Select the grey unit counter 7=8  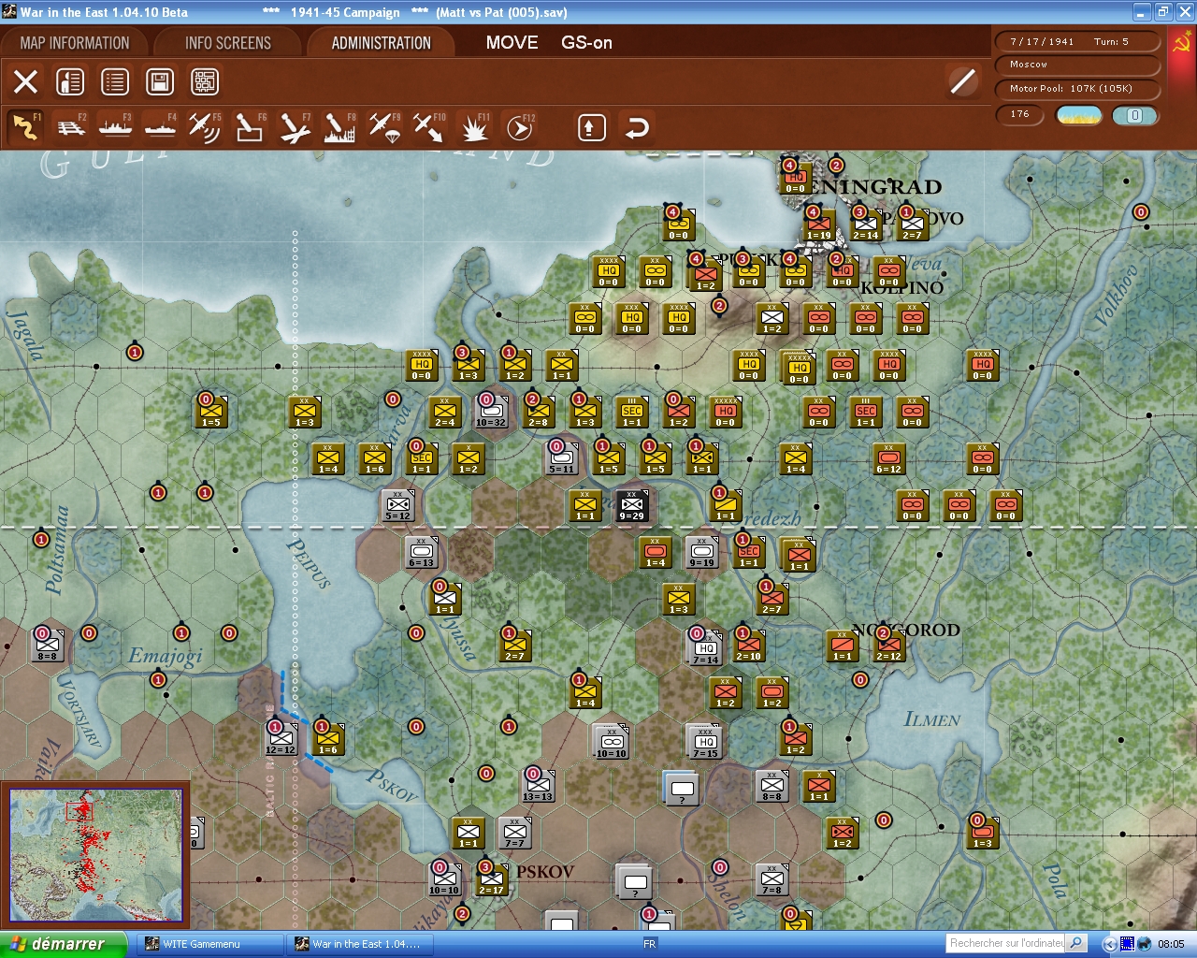pos(772,880)
